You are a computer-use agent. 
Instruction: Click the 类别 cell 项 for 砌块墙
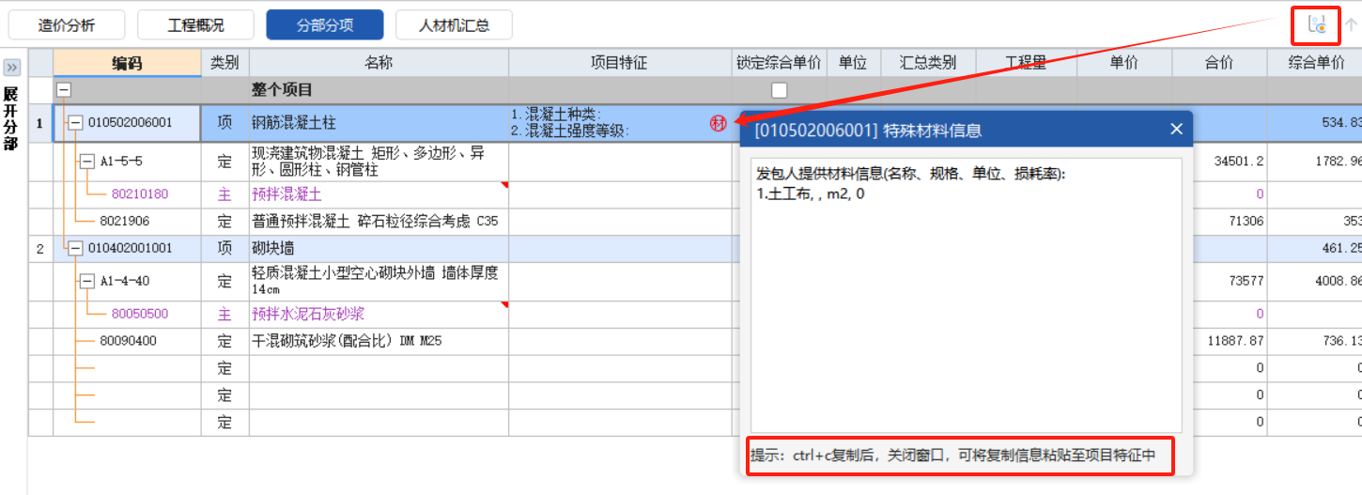click(224, 248)
